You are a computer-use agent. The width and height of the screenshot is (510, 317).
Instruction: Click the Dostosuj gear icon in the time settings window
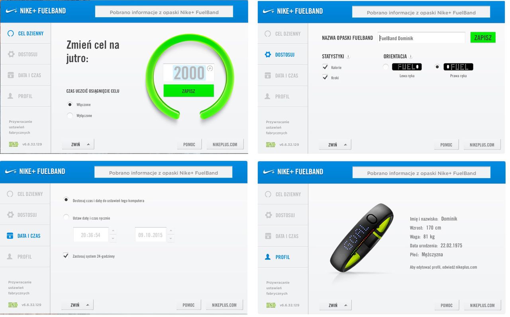(x=10, y=215)
